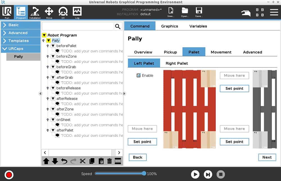
Task: Open the hamburger menu
Action: (274, 12)
